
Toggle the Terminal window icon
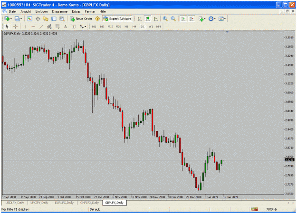point(54,19)
